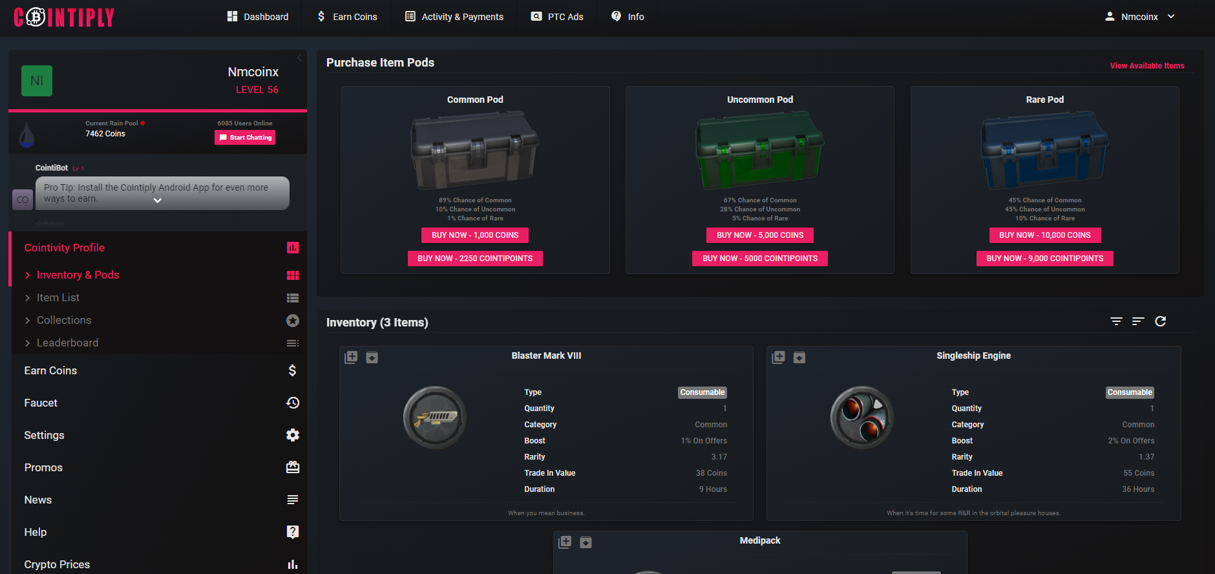The image size is (1215, 574).
Task: Click the Leaderboard lines icon
Action: 293,343
